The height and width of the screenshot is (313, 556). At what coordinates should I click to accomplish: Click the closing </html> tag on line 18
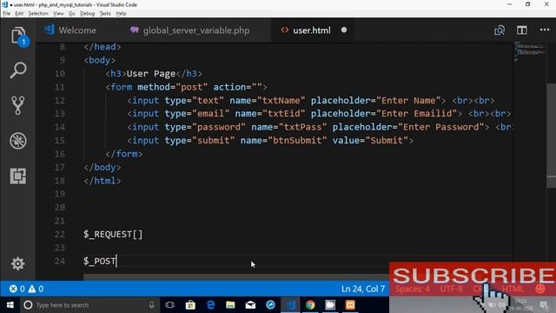point(103,181)
